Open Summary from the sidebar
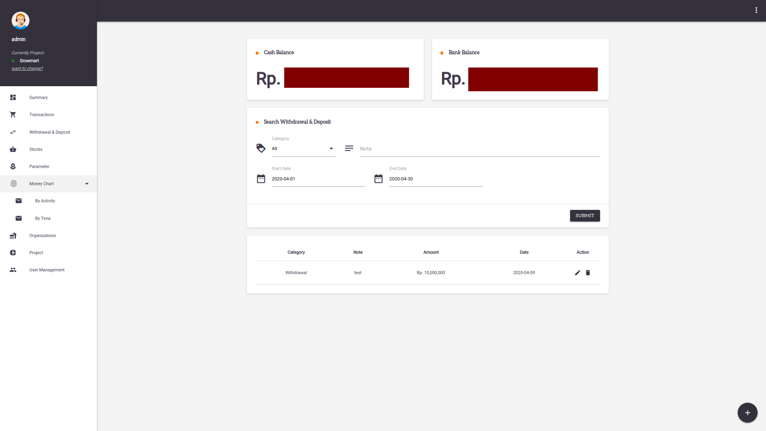 coord(38,97)
